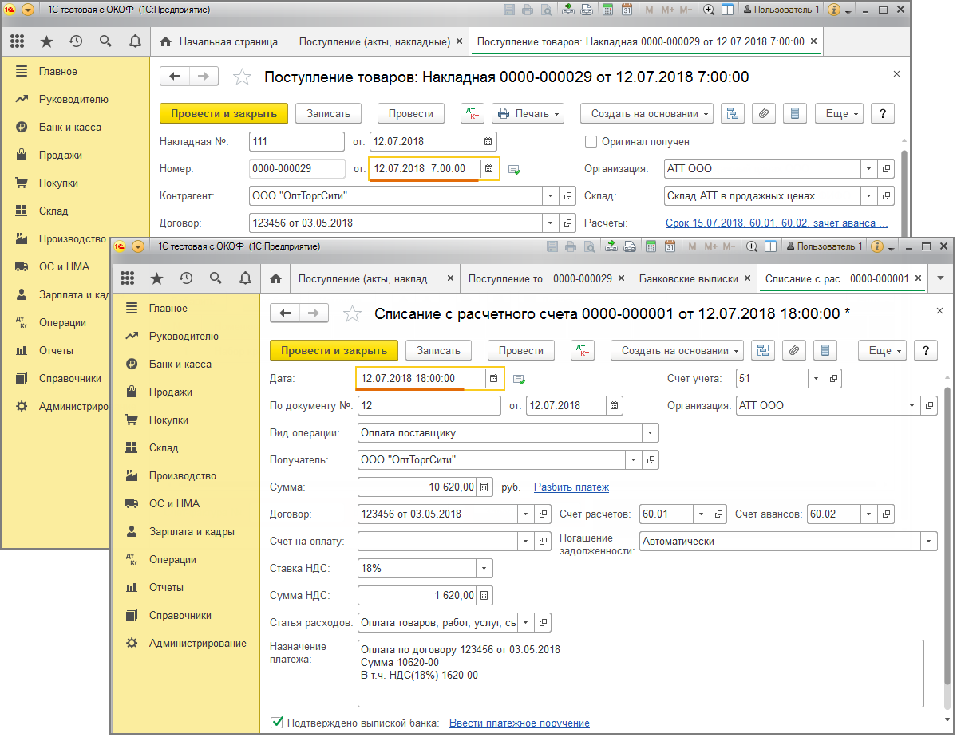
Task: Open attached files paperclip in Списание toolbar
Action: pos(793,350)
